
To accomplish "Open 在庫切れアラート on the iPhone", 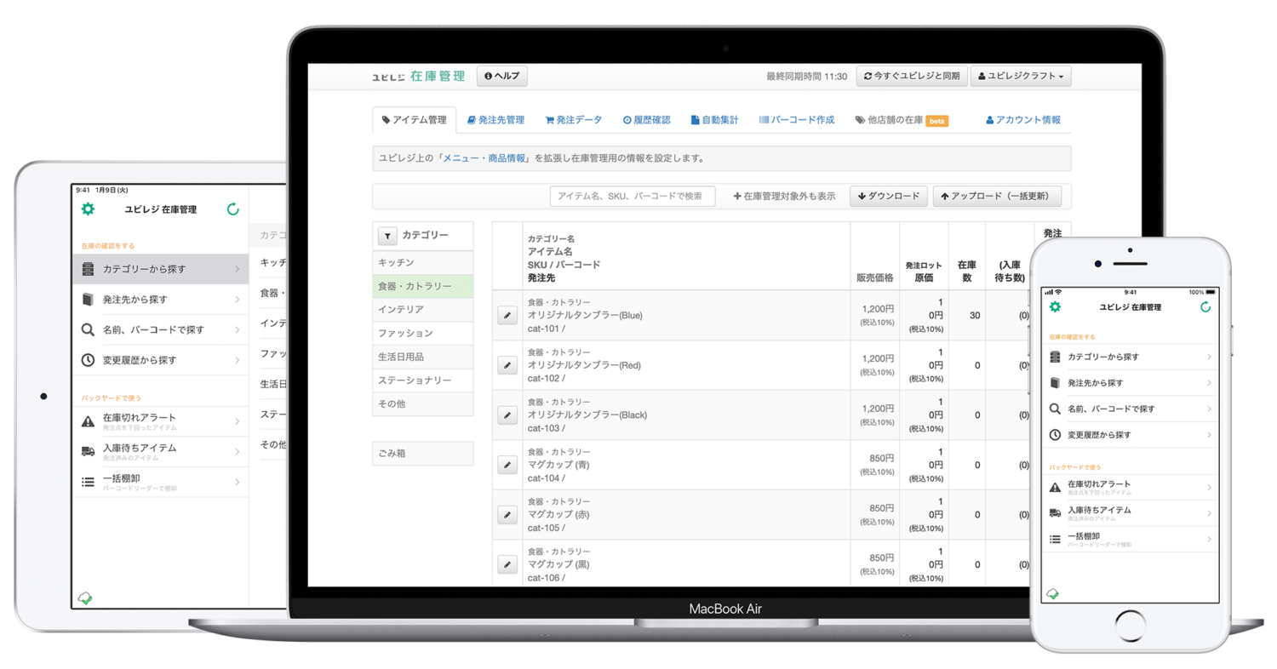I will tap(1130, 488).
